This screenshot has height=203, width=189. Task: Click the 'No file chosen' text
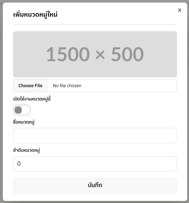[x=67, y=86]
